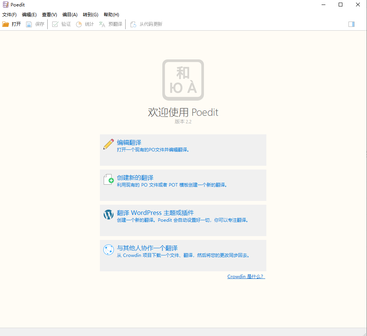Open the 编目(A) menu
This screenshot has width=367, height=336.
click(70, 15)
